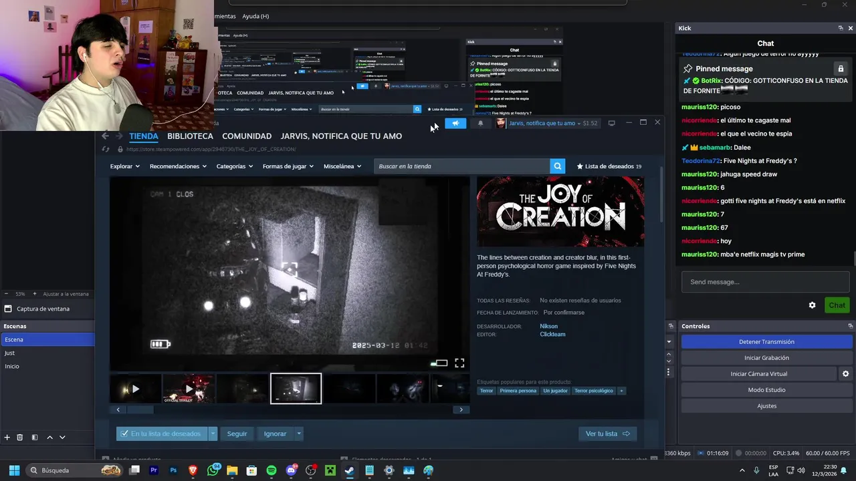Viewport: 856px width, 481px height.
Task: Click the add scene plus icon
Action: click(x=7, y=438)
